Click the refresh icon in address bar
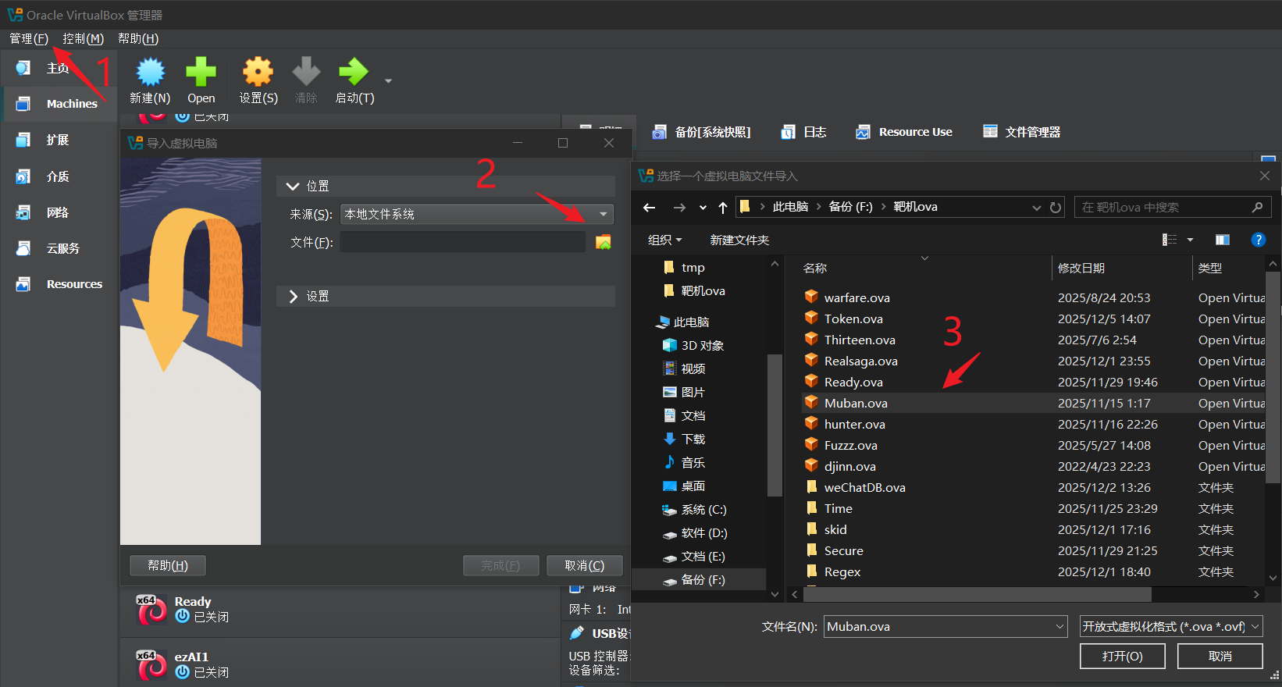Screen dimensions: 1282x687 1056,208
